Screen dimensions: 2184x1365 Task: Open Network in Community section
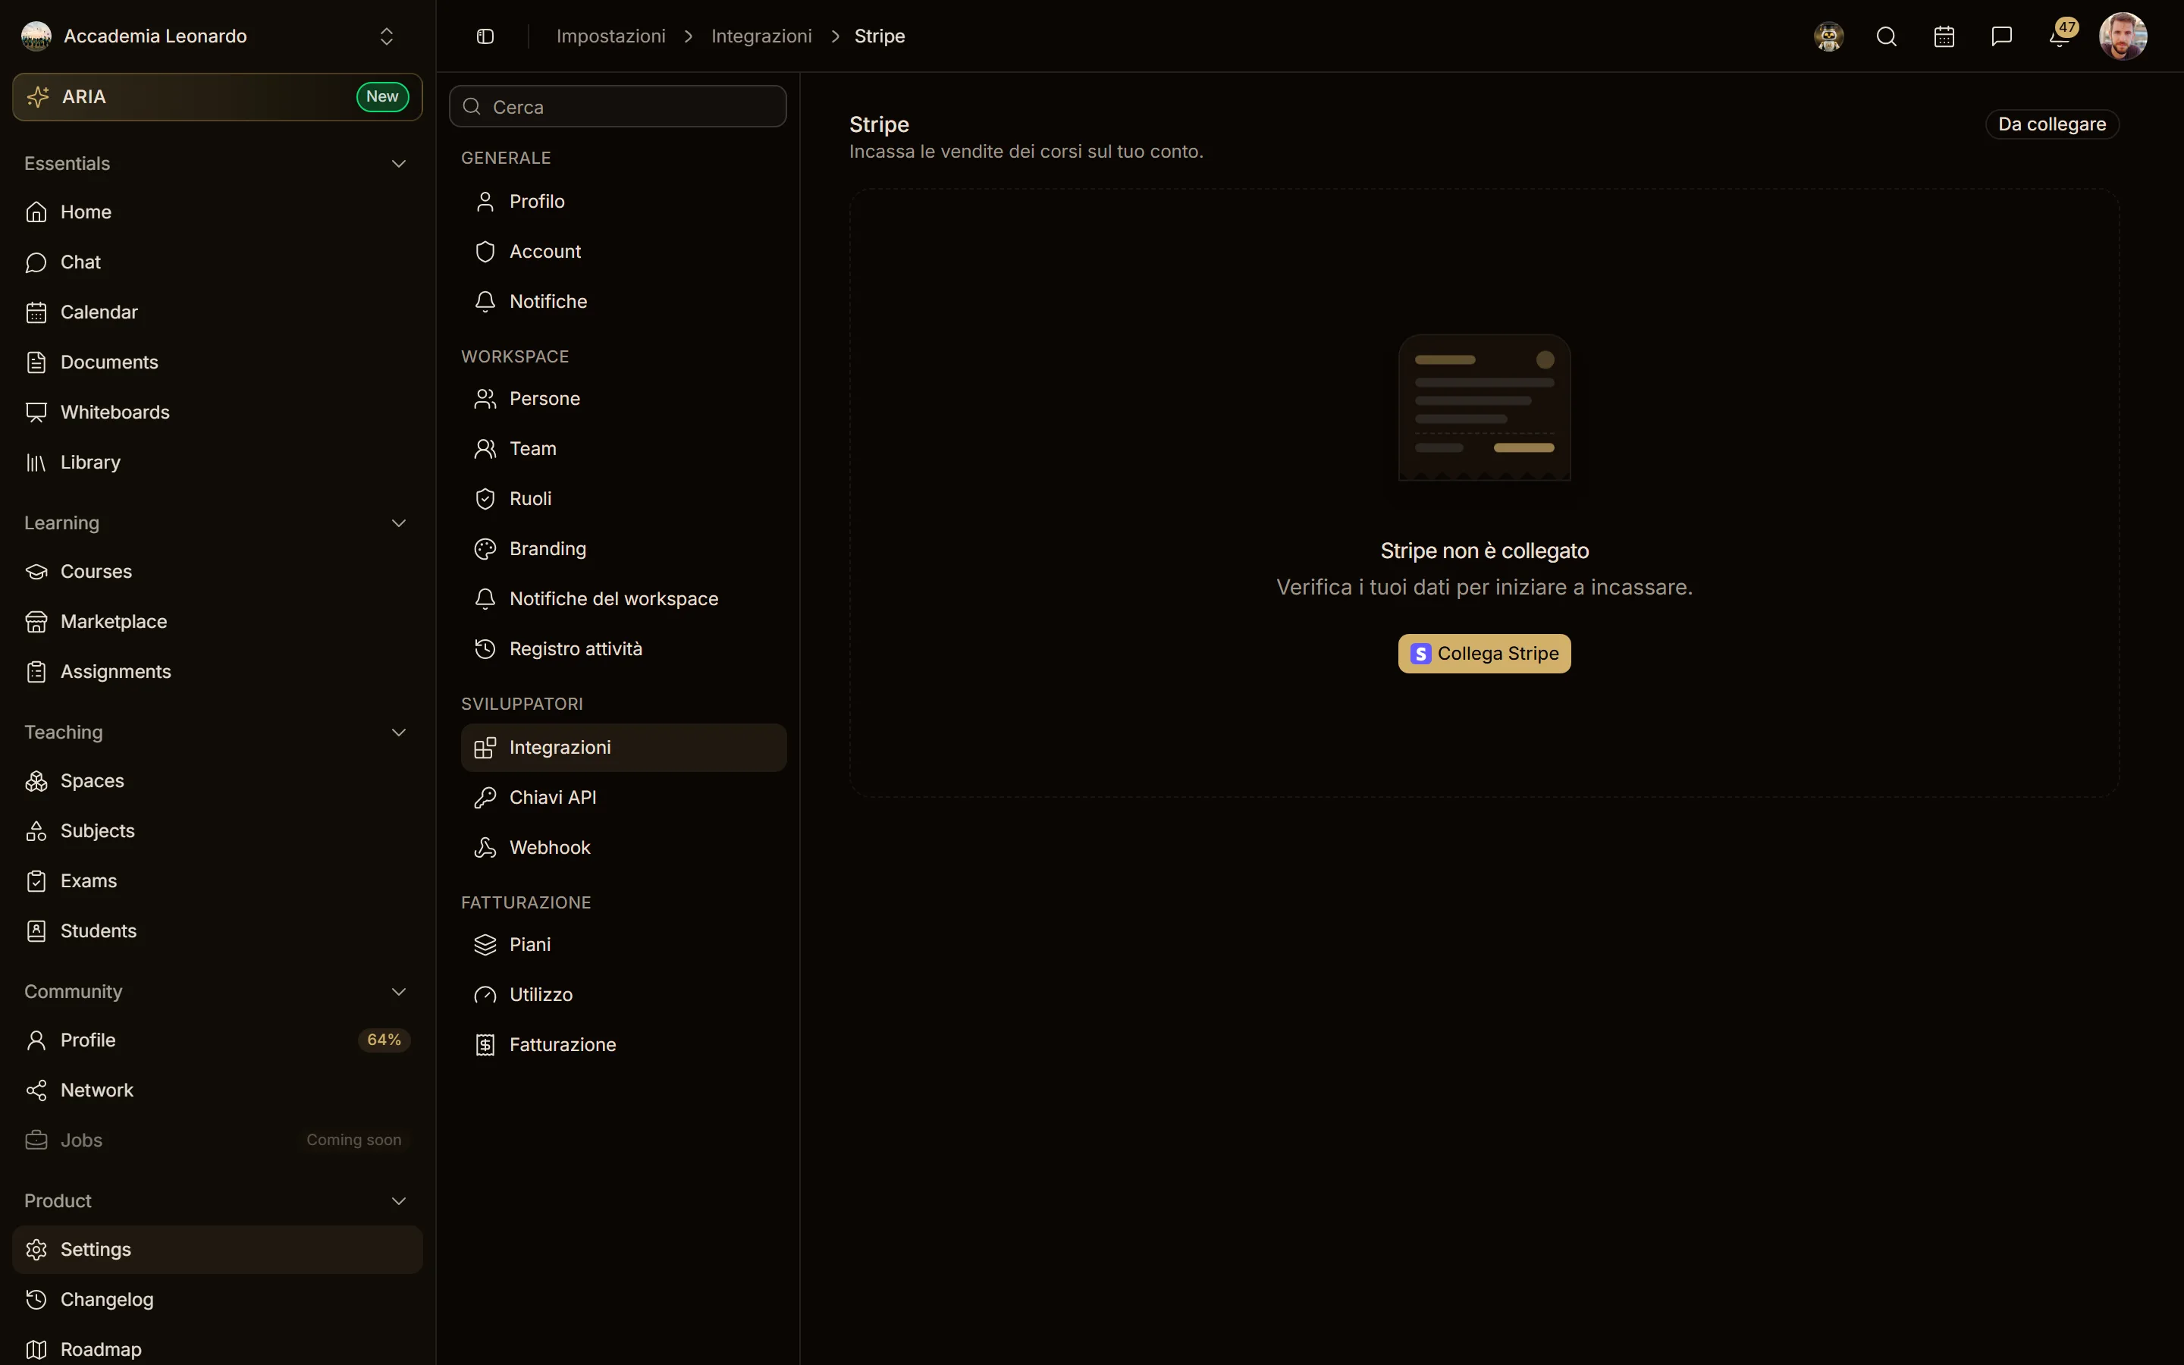pyautogui.click(x=218, y=1090)
